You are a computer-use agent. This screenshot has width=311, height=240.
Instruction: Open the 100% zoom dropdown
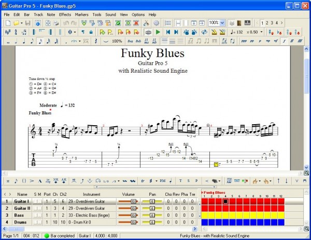[x=222, y=23]
